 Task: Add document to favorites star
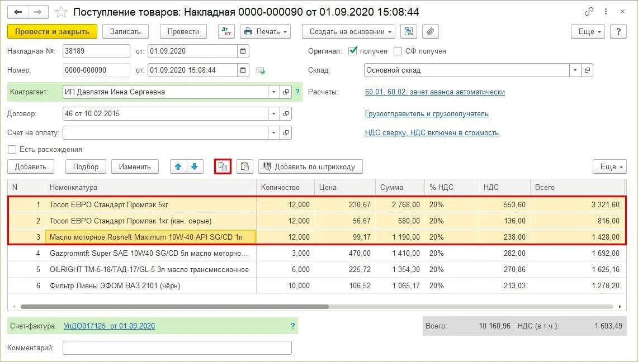61,12
